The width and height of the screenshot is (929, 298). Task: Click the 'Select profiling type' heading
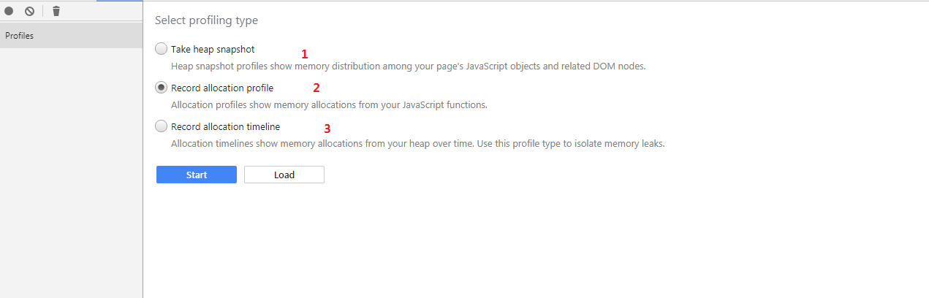tap(206, 20)
